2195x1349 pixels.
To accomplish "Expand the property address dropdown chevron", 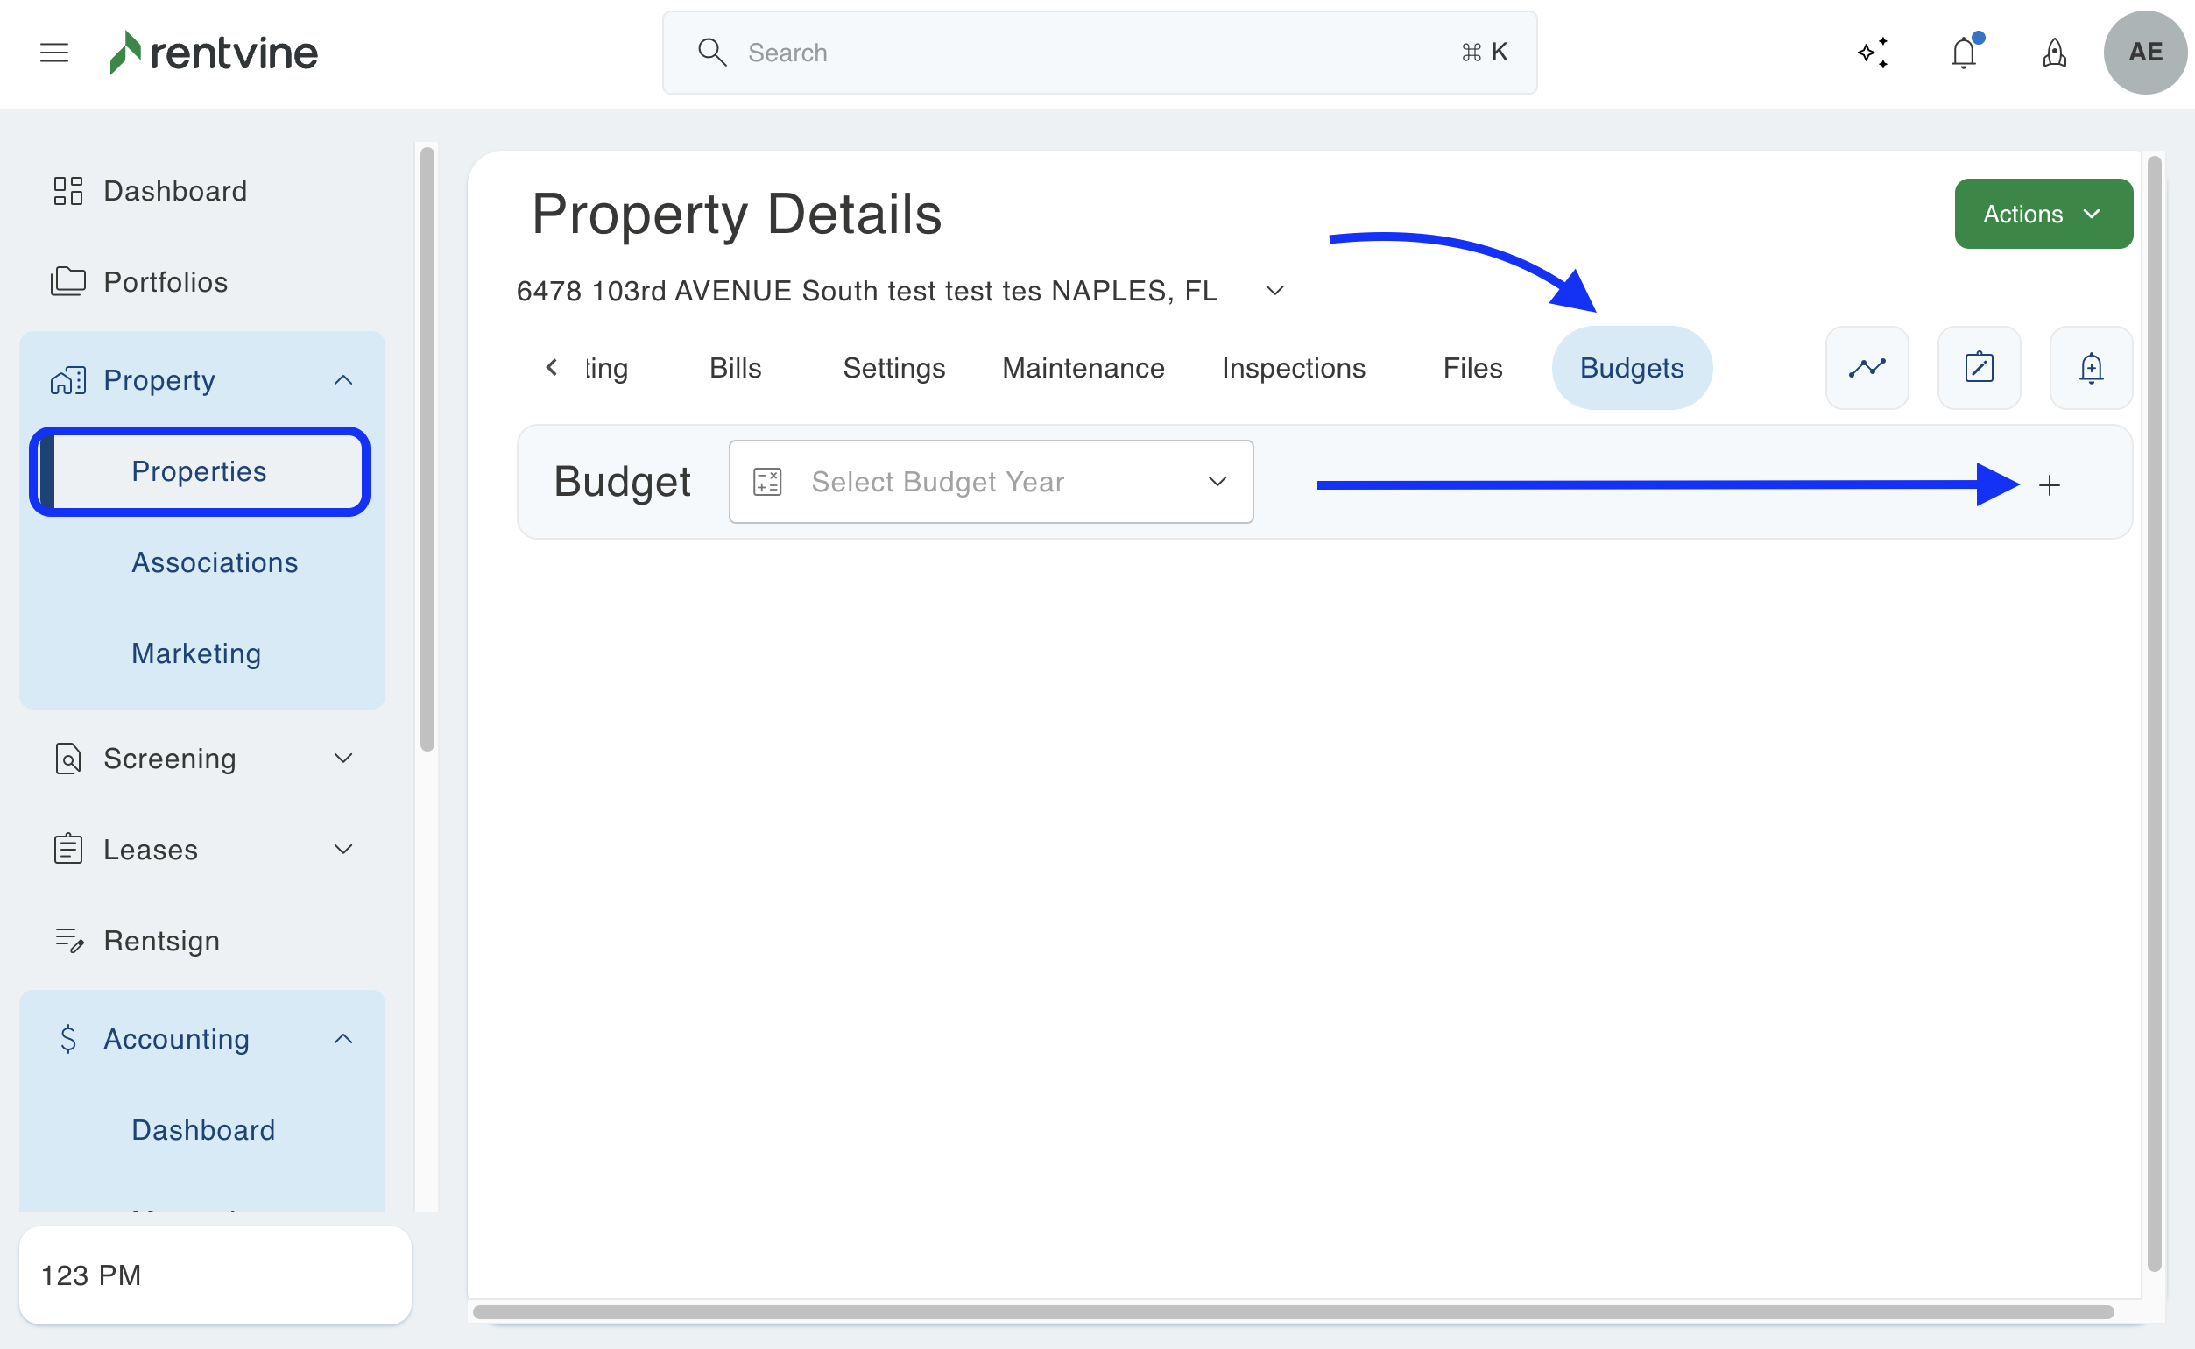I will coord(1275,291).
